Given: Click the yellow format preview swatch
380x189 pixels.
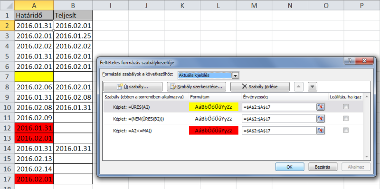Looking at the screenshot, I should point(213,107).
